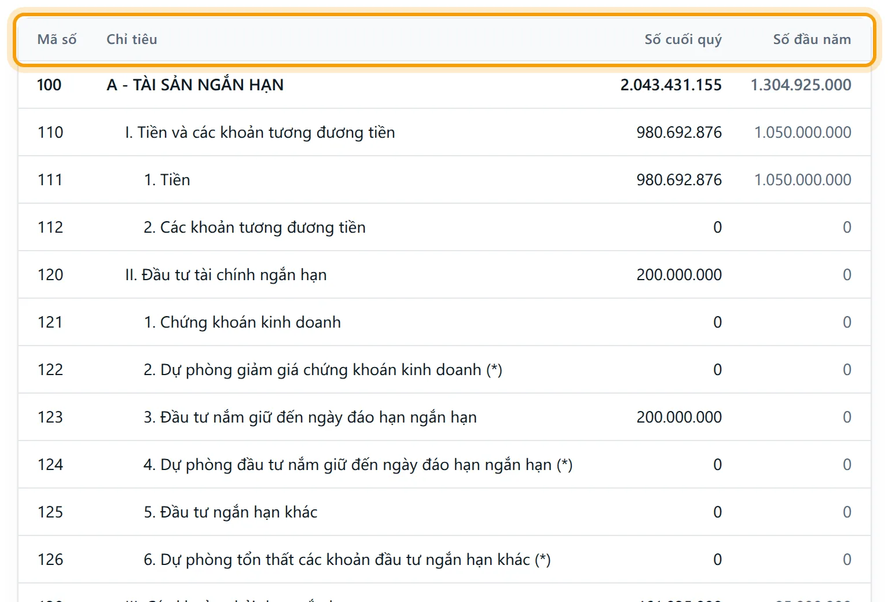Click 200.000.000 in row 120
888x602 pixels.
click(679, 275)
